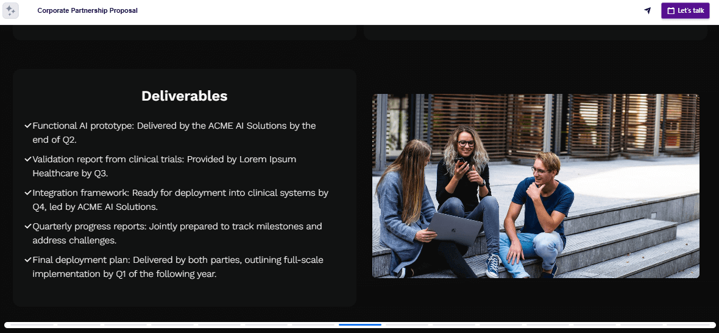Click the checkmark beside Validation report
The width and height of the screenshot is (719, 333).
click(28, 159)
